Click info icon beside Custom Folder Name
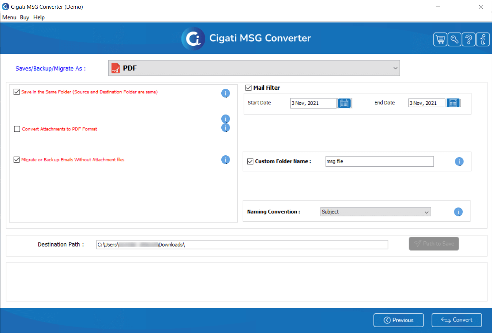 [459, 162]
